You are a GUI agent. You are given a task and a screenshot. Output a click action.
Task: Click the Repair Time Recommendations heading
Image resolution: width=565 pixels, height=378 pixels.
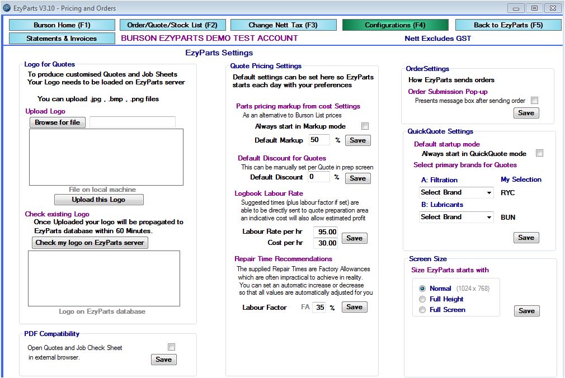(x=283, y=259)
